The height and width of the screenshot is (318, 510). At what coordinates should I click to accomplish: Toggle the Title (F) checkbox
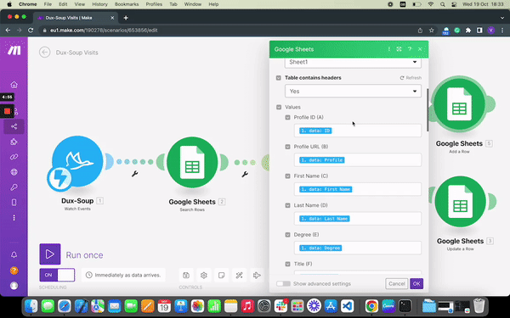287,264
